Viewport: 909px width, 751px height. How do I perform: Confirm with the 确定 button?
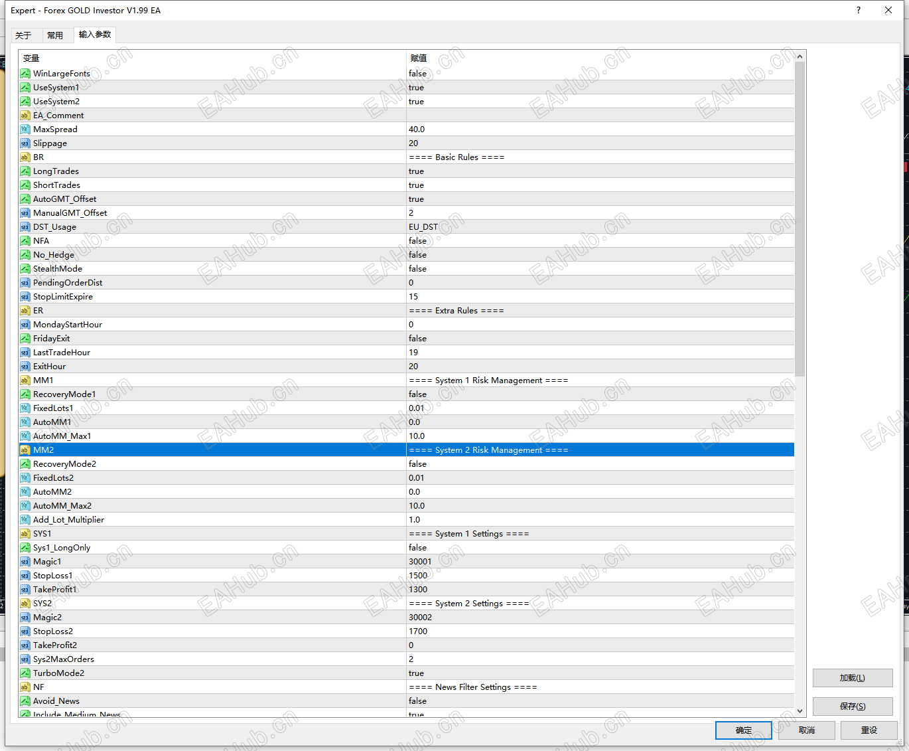click(744, 730)
